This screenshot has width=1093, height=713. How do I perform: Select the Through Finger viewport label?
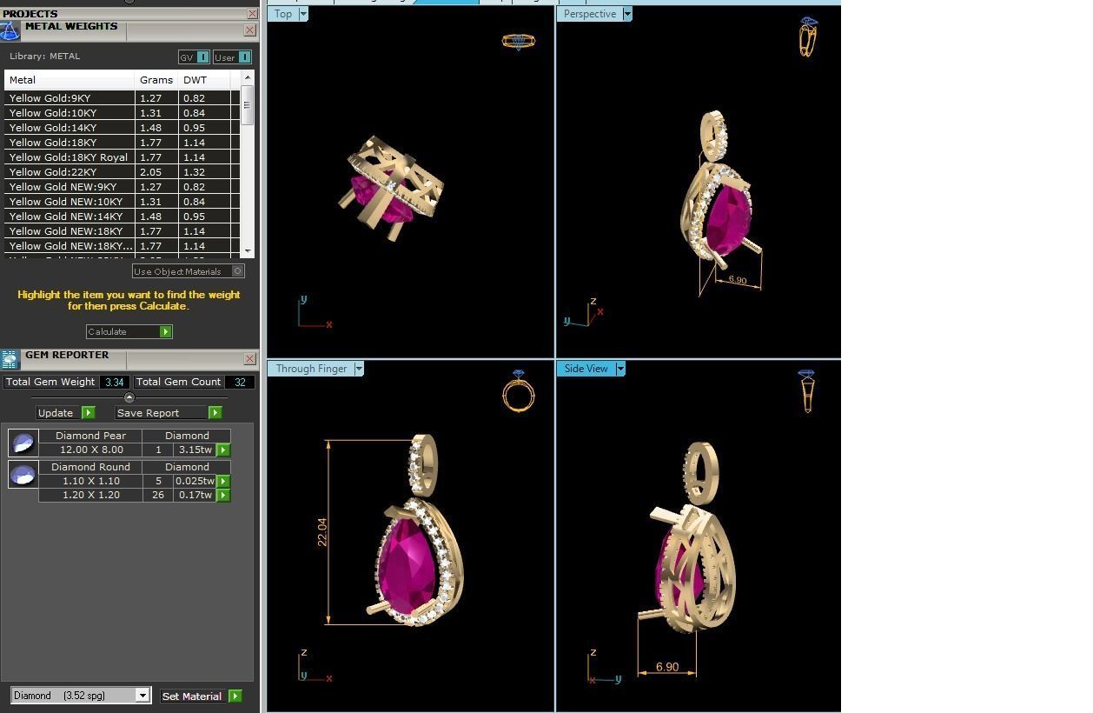(311, 369)
